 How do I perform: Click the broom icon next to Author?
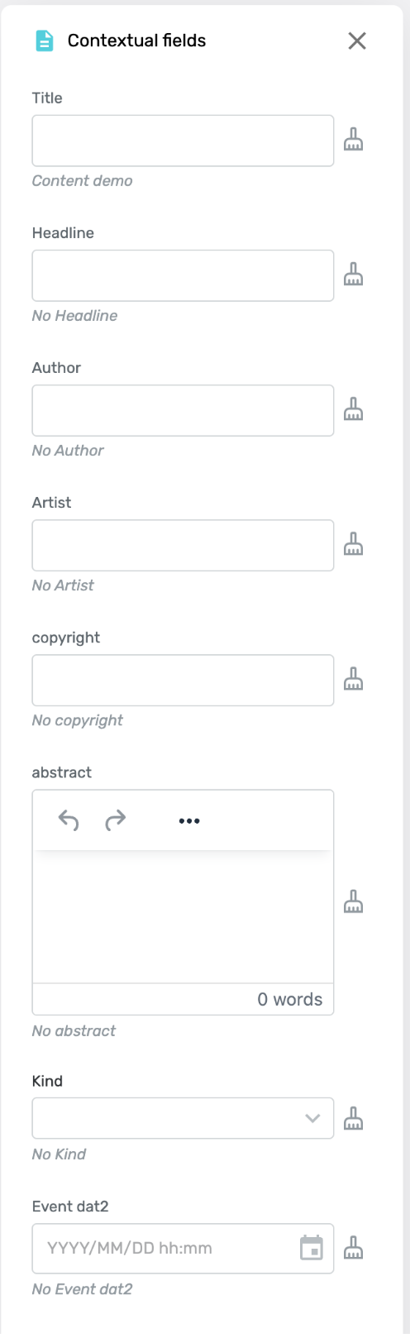[353, 410]
